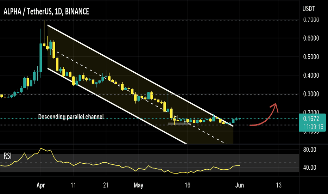
Task: Click the RSI 40.00 scale value
Action: 310,168
